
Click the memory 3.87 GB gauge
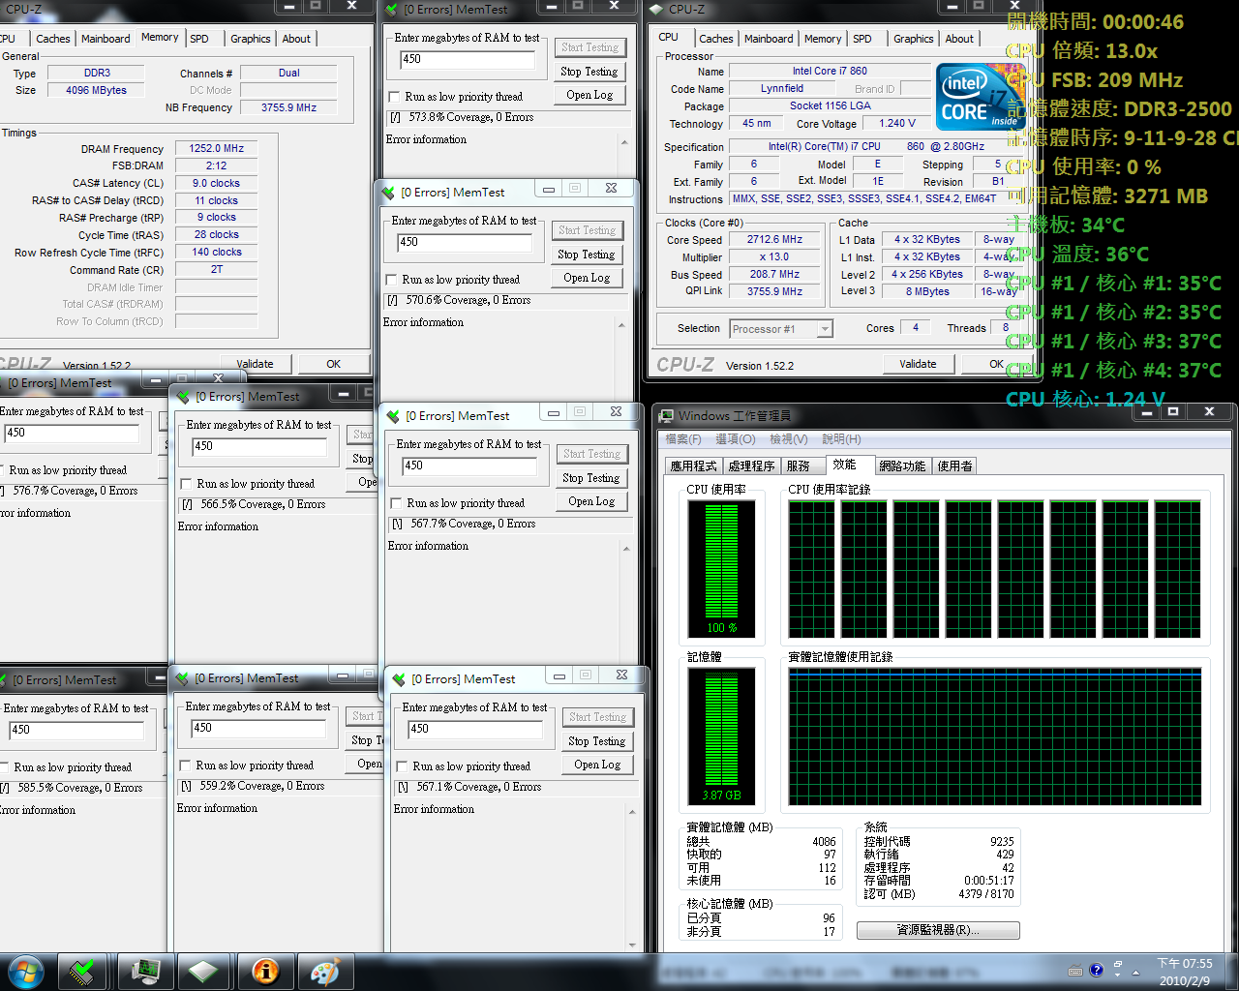(721, 736)
